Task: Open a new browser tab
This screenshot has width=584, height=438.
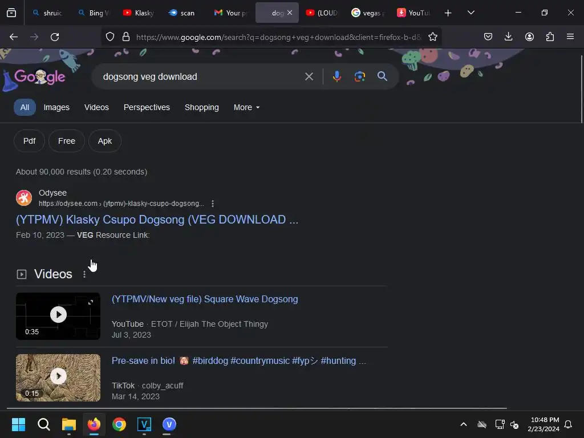Action: 448,13
